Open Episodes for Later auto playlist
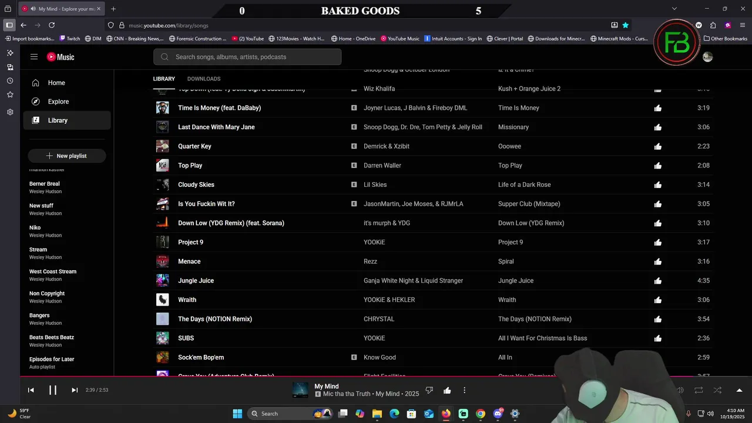 (x=52, y=359)
